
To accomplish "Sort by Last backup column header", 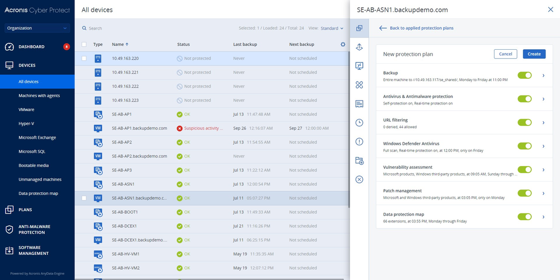I will (x=245, y=45).
